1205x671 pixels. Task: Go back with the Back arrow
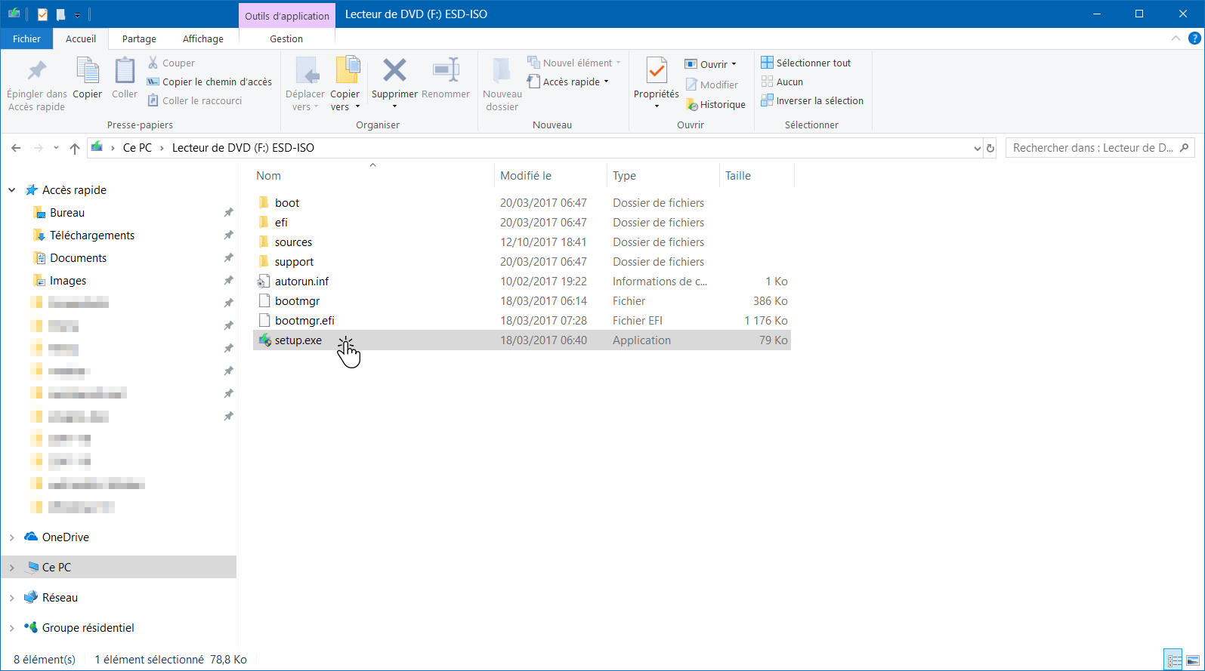(16, 148)
